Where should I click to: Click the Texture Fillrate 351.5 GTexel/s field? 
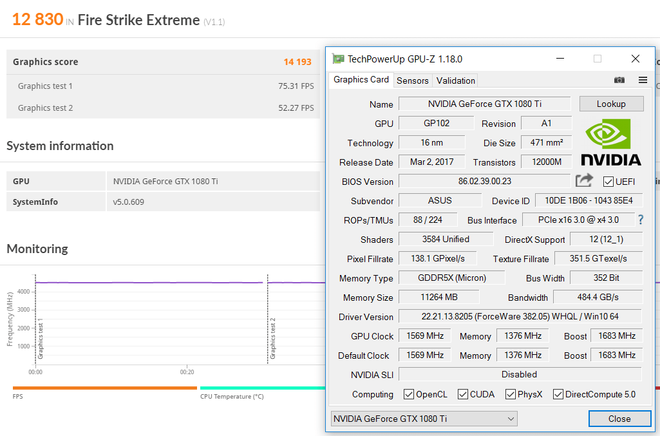[x=598, y=258]
